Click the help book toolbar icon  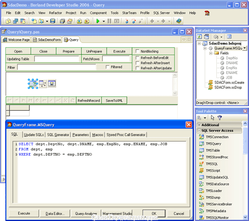tap(179, 21)
